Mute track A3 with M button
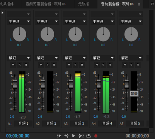This screenshot has width=155, height=139. tap(69, 65)
